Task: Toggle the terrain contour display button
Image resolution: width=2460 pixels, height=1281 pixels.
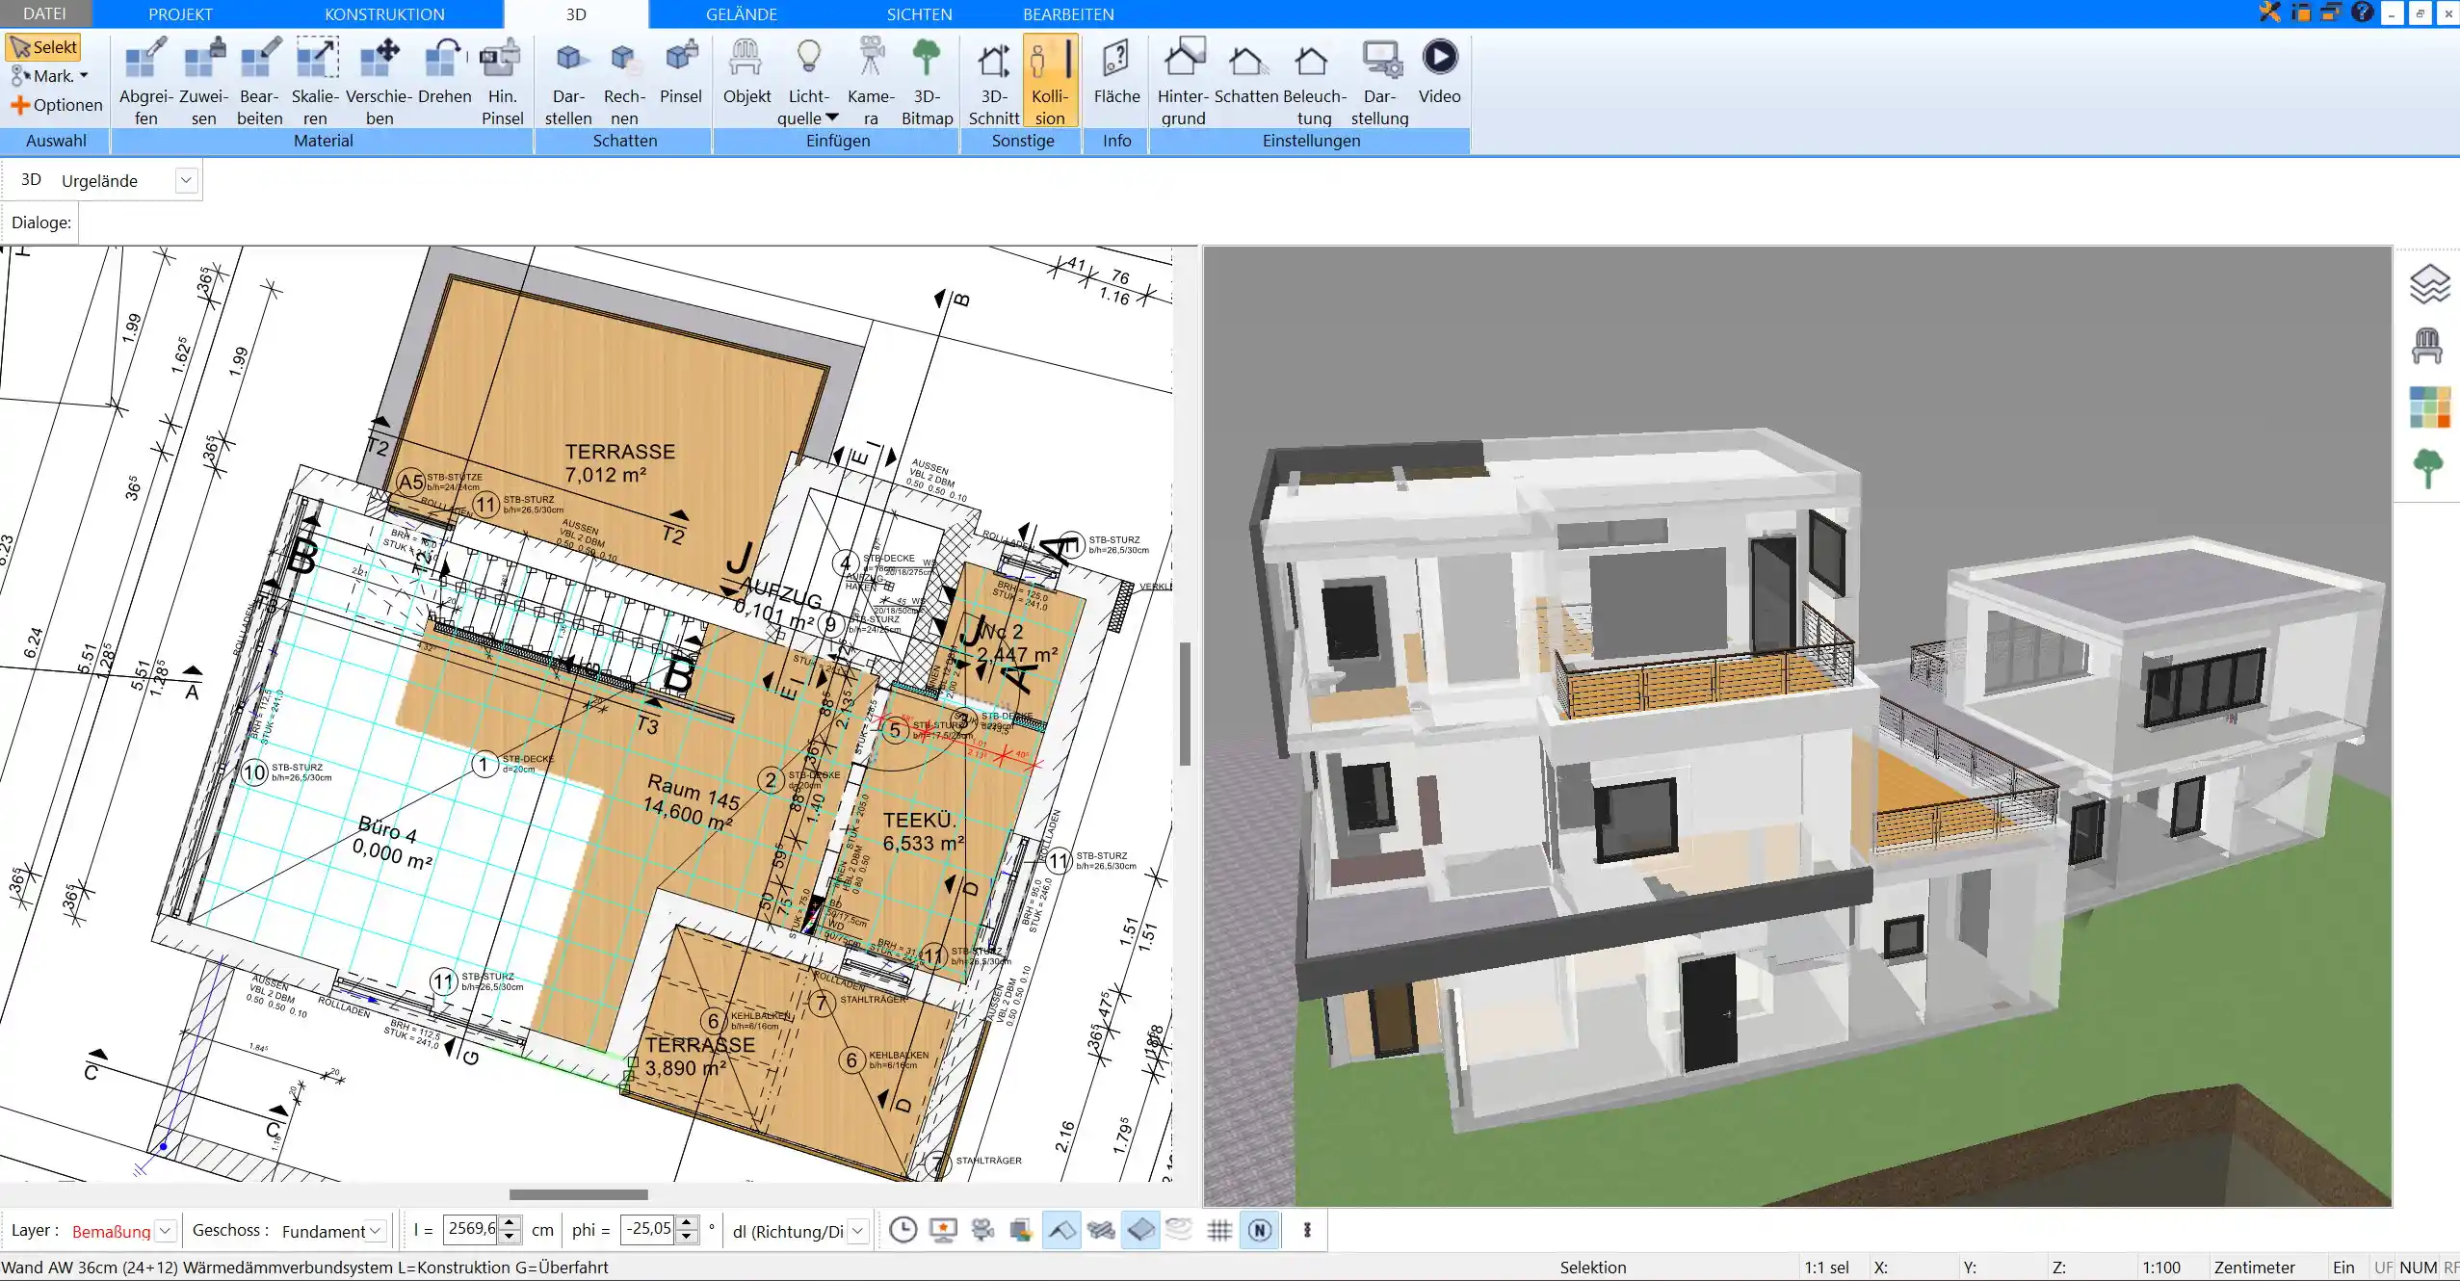Action: 1180,1230
